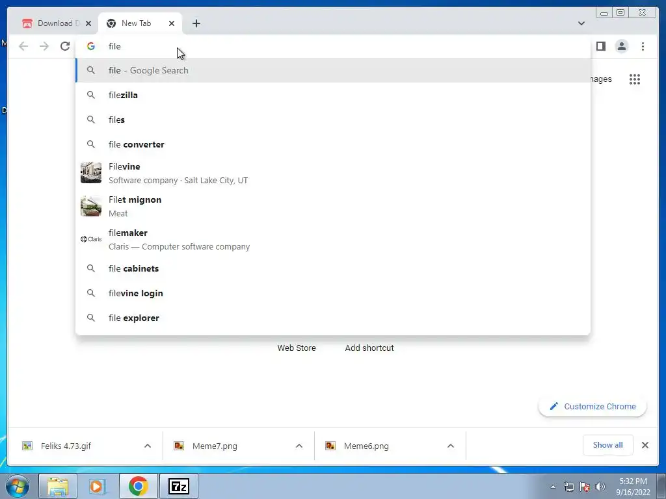Click the forward navigation arrow

[44, 46]
